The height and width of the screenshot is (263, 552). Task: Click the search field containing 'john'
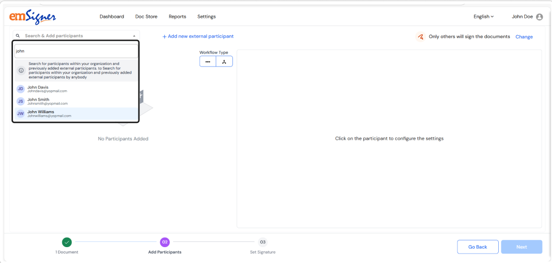76,51
